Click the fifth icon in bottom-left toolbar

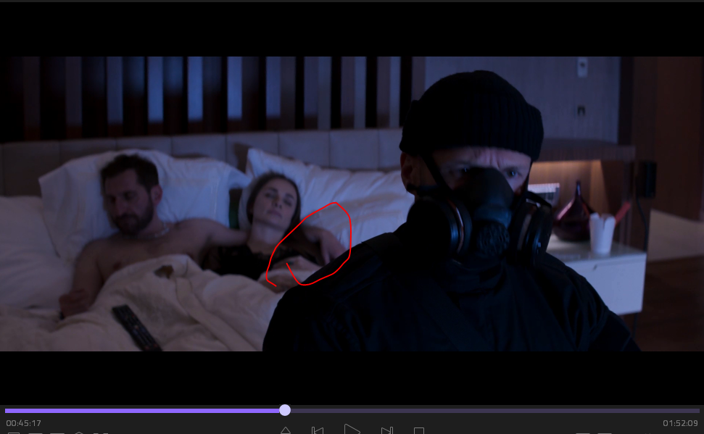[102, 433]
